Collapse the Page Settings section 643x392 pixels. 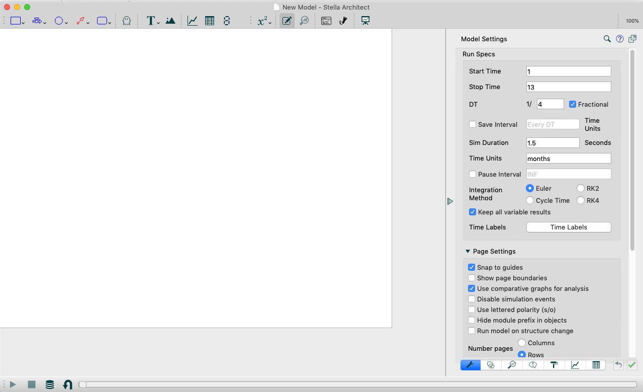coord(468,251)
